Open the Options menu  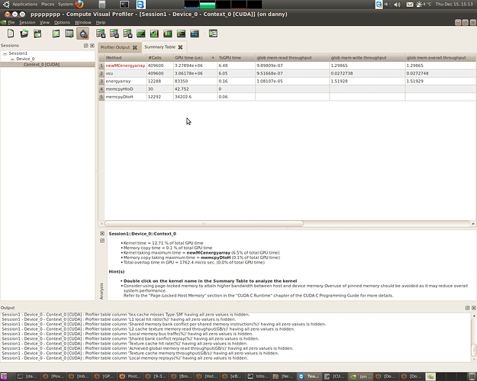(62, 23)
